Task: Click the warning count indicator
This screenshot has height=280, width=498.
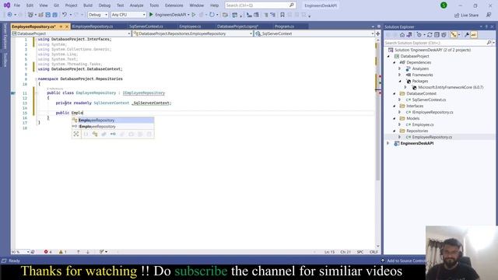Action: pos(62,252)
